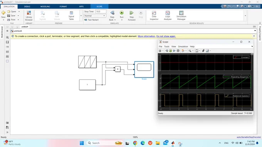Viewport: 262px width, 147px height.
Task: Expand the Save dropdown arrow
Action: (x=18, y=16)
